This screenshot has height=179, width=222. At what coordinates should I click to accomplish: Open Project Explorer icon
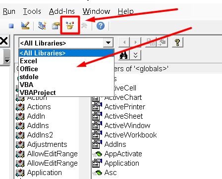[x=42, y=26]
